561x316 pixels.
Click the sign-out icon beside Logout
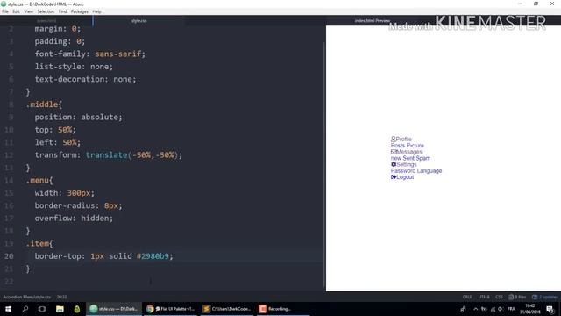click(x=394, y=177)
